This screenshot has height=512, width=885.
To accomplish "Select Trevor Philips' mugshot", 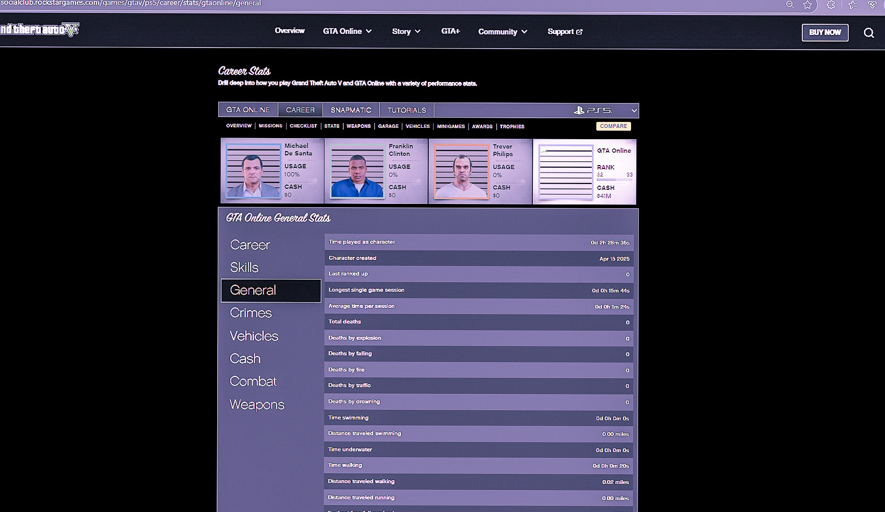I will coord(461,172).
